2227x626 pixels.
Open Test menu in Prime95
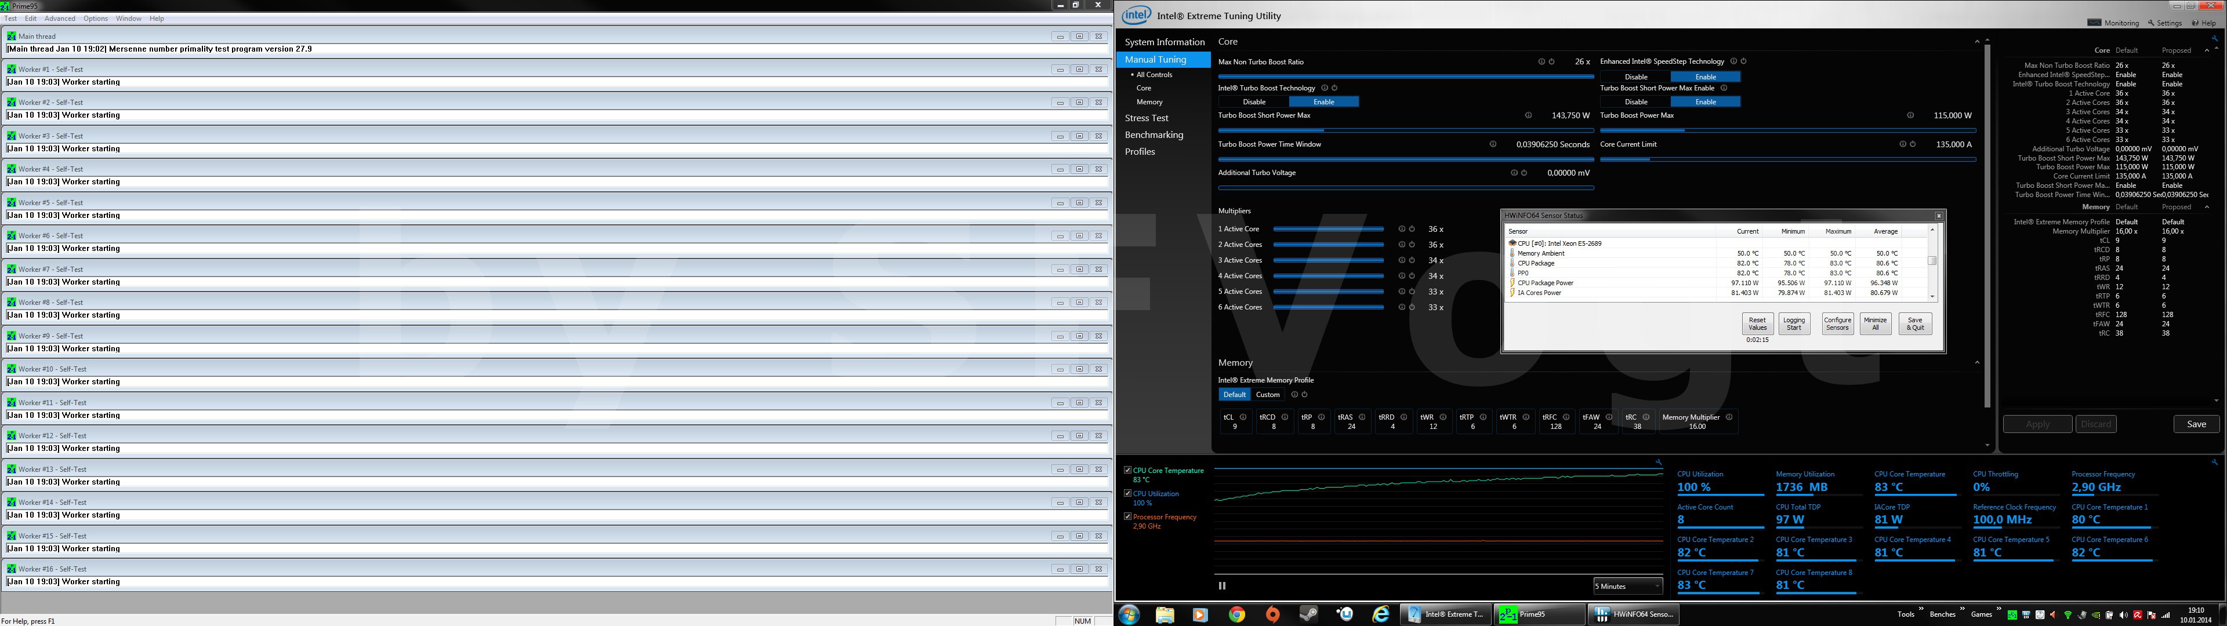click(11, 18)
